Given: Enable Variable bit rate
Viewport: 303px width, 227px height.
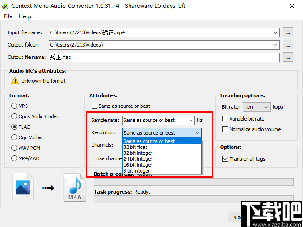Looking at the screenshot, I should click(225, 119).
